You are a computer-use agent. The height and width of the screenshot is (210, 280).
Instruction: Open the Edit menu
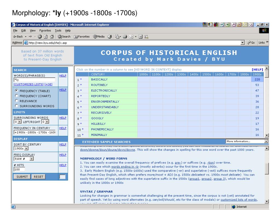coord(24,31)
